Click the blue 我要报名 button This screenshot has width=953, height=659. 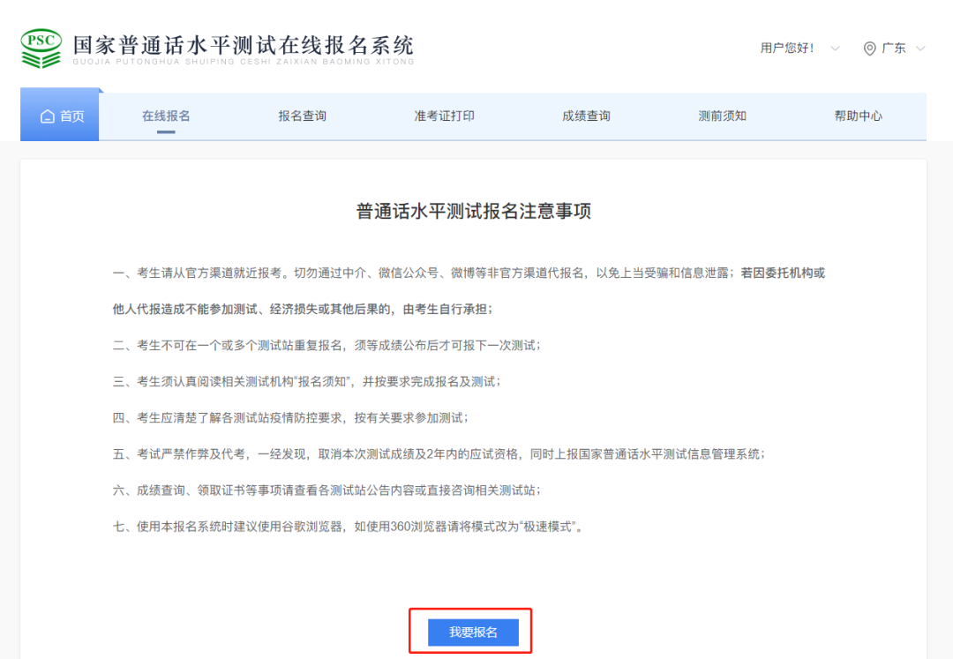(473, 633)
